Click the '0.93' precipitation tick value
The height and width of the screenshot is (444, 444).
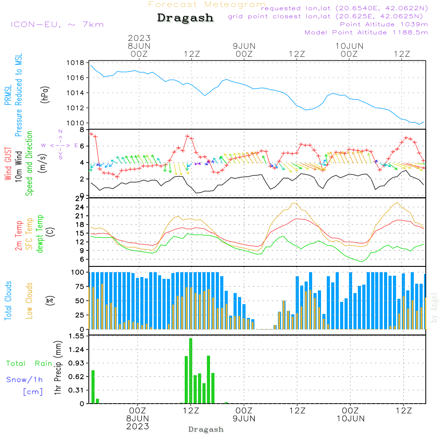pyautogui.click(x=76, y=363)
